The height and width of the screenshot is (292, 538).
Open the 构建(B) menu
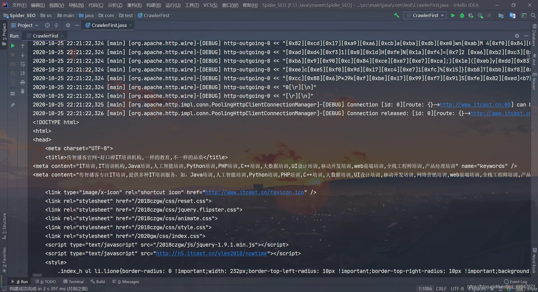point(154,5)
